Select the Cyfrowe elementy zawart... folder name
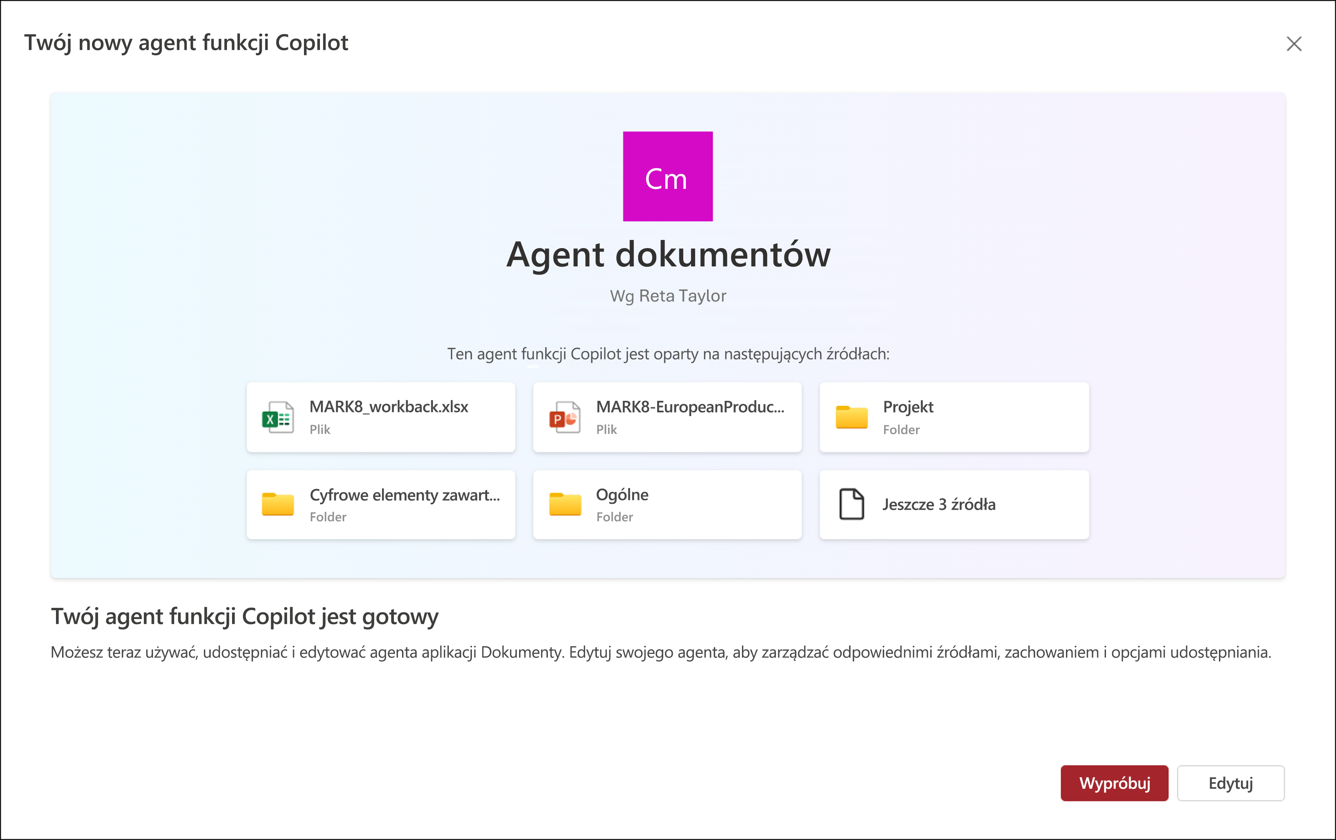Image resolution: width=1336 pixels, height=840 pixels. [404, 495]
